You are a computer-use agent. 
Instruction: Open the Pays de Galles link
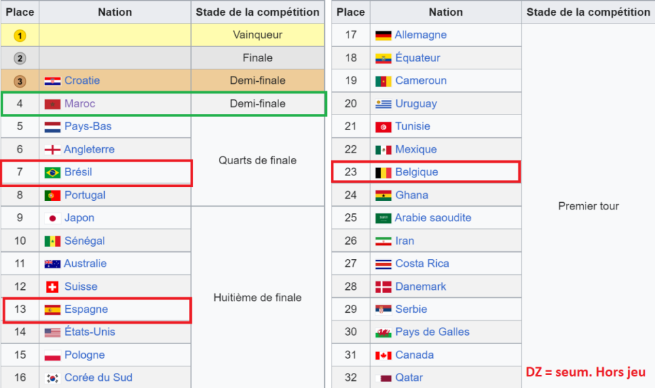432,332
